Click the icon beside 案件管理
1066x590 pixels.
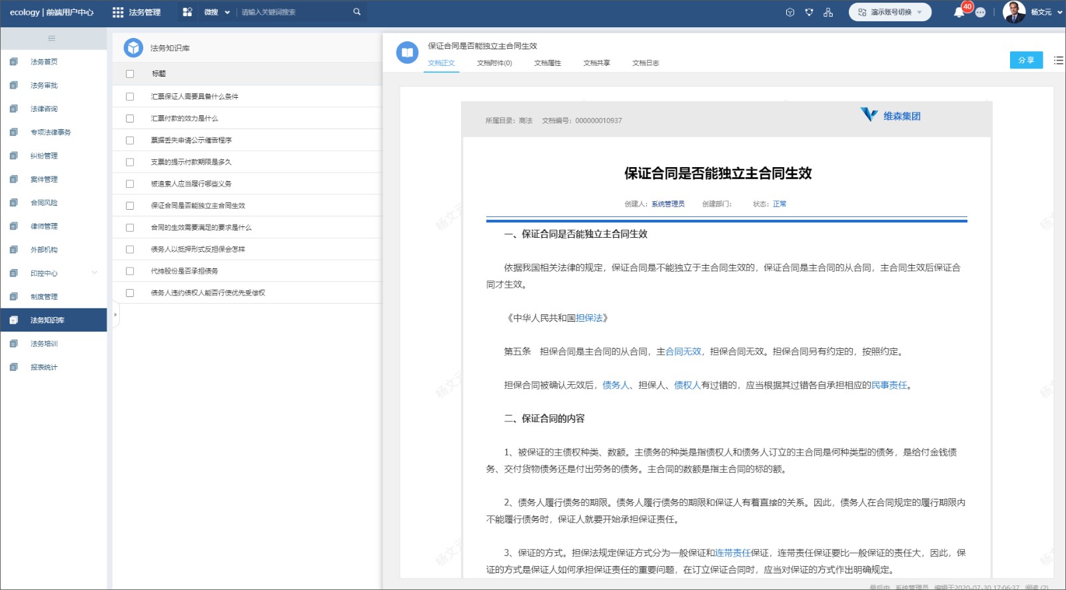(14, 179)
